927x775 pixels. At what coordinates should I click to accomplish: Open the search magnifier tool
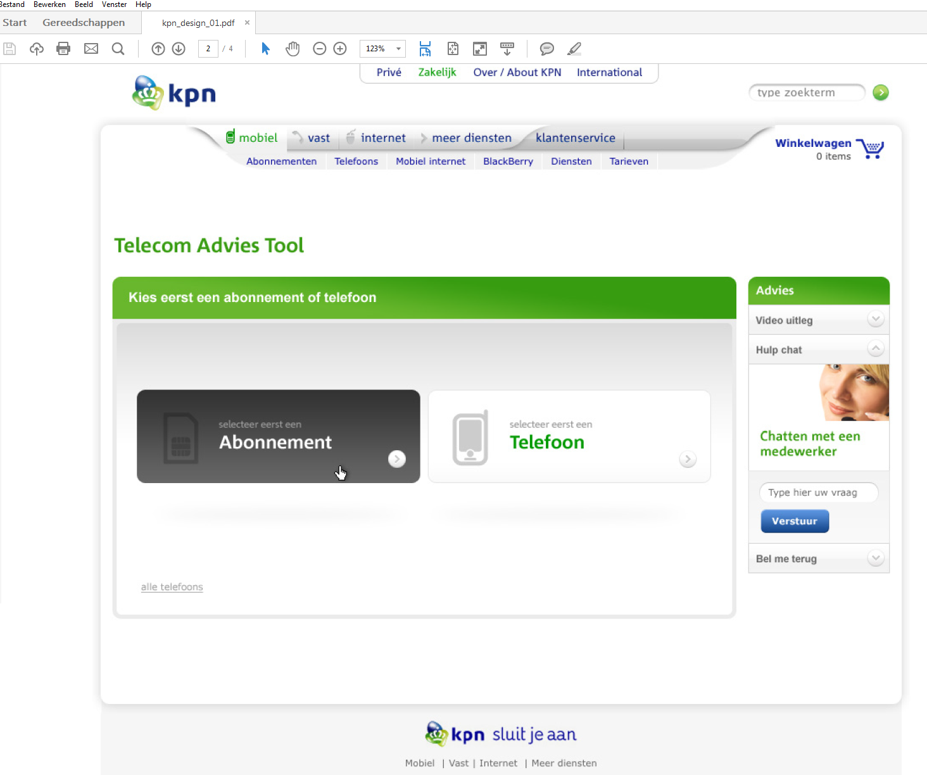pos(118,49)
